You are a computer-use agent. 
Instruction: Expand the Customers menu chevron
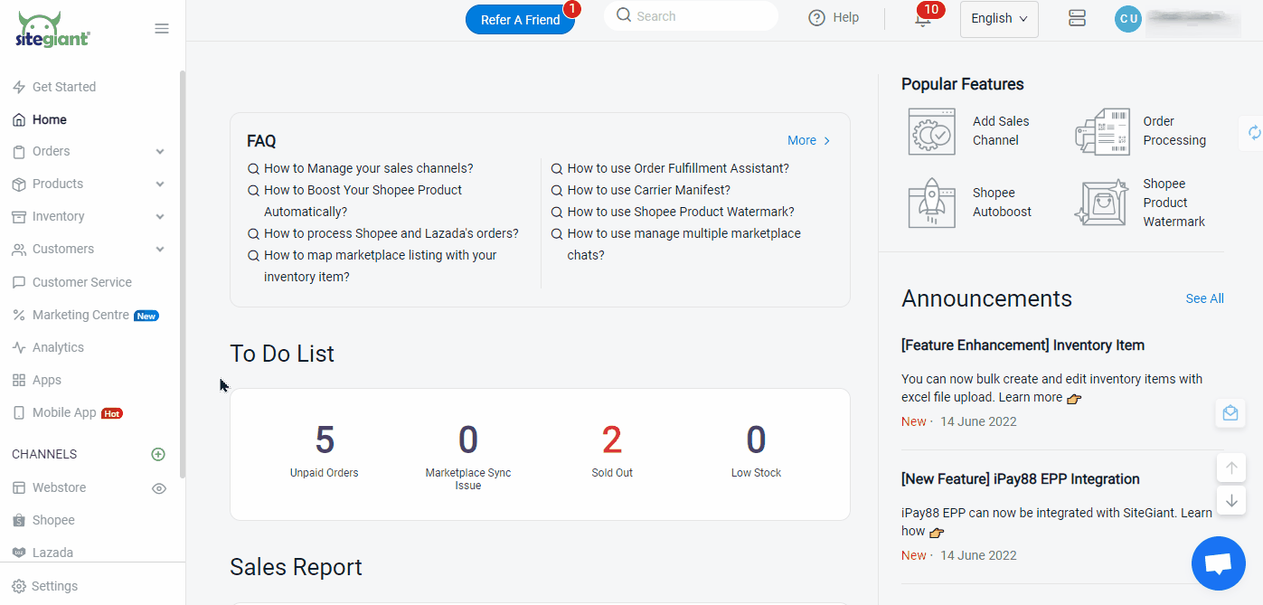tap(160, 250)
